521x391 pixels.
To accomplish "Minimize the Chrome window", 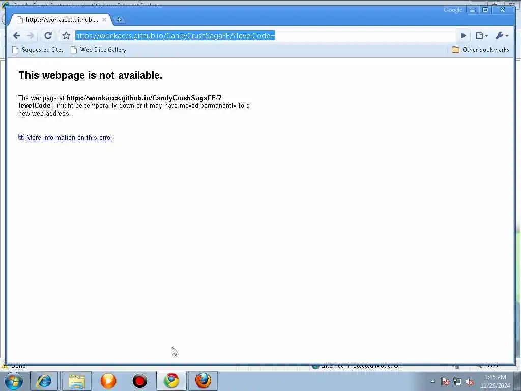I will click(x=473, y=10).
